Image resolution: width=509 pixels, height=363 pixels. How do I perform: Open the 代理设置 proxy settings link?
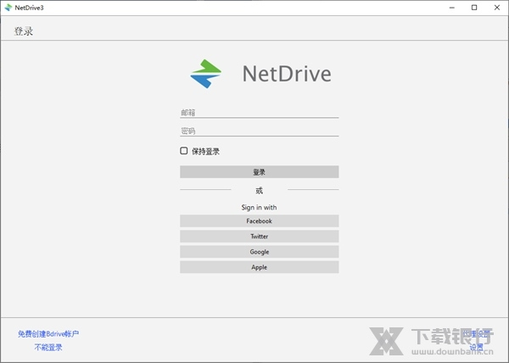pos(476,334)
